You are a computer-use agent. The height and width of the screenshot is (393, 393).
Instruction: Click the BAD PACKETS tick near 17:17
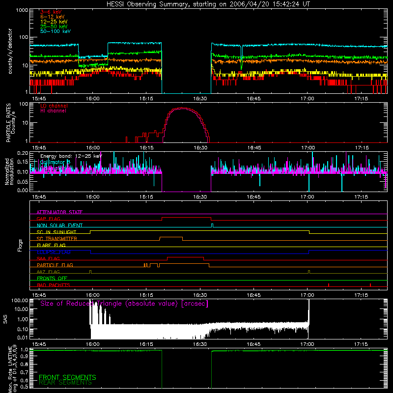click(370, 285)
